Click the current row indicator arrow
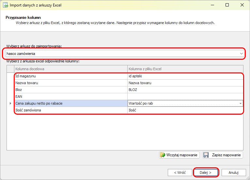The image size is (250, 180). point(10,103)
